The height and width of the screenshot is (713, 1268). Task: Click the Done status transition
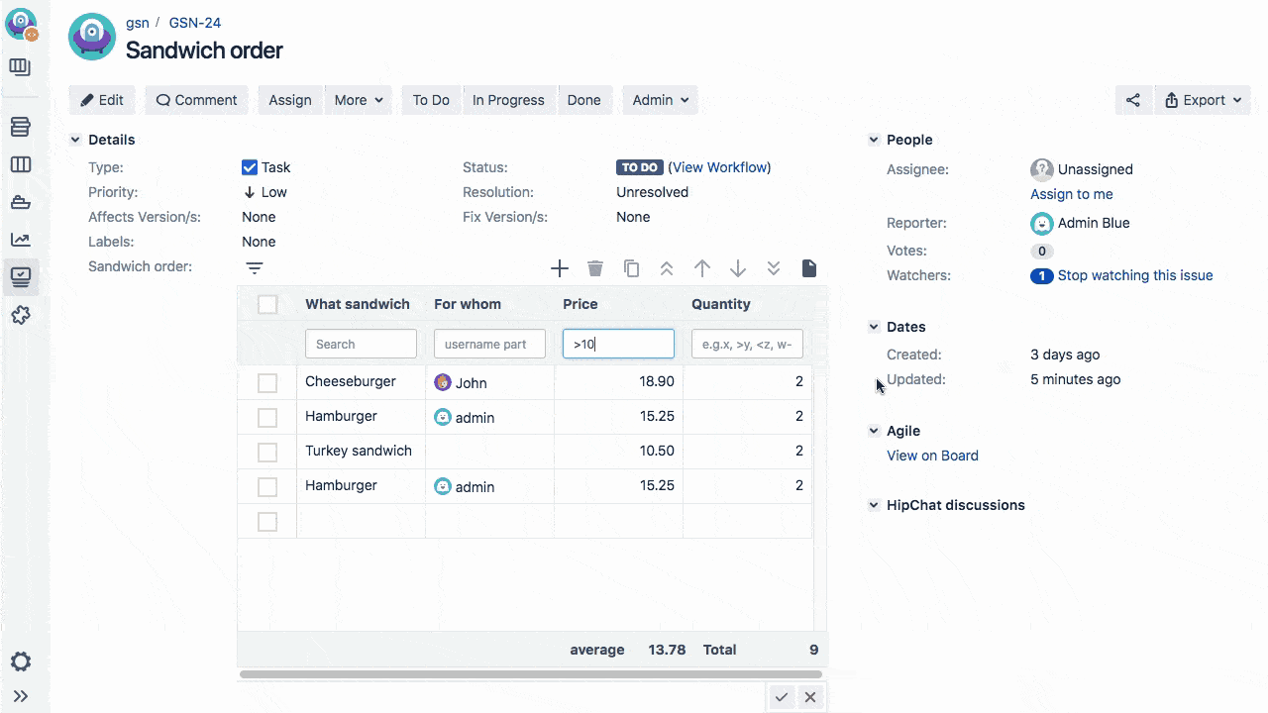pos(583,100)
